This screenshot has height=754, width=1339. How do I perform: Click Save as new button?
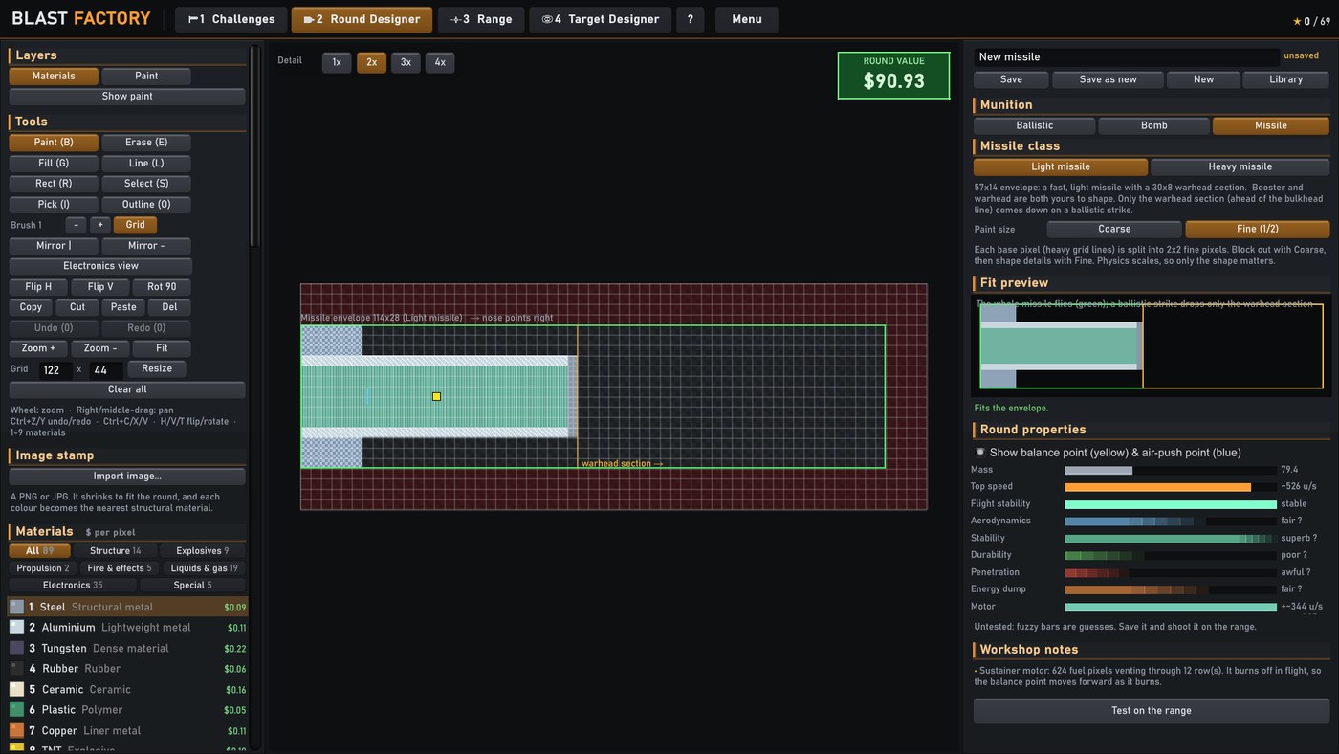(x=1108, y=80)
